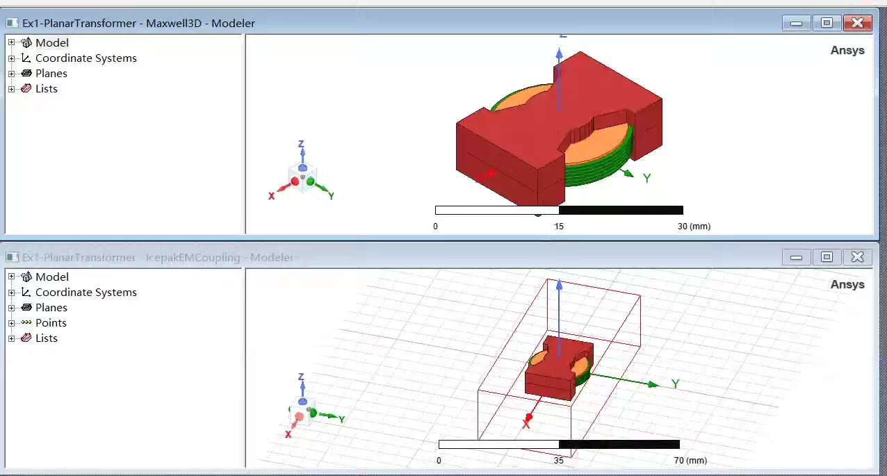The image size is (887, 476).
Task: Expand Coordinate Systems in IcepakEMCoupling tree
Action: (11, 293)
